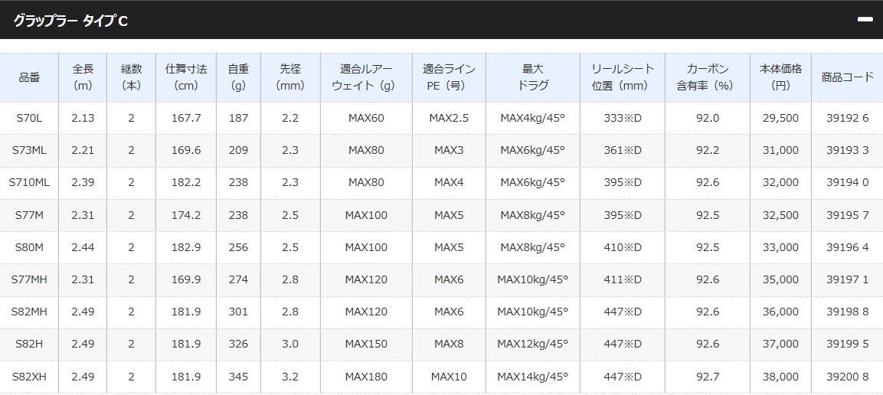The width and height of the screenshot is (883, 395).
Task: Select the 全長(m) column header
Action: 83,77
